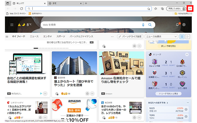Image resolution: width=197 pixels, height=123 pixels.
Task: Open 重さ100分の4でも article headline
Action: (x=114, y=110)
